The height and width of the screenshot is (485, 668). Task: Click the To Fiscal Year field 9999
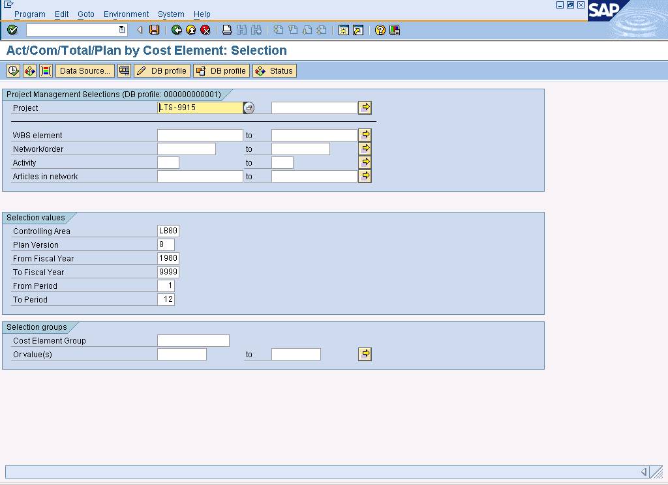tap(168, 272)
